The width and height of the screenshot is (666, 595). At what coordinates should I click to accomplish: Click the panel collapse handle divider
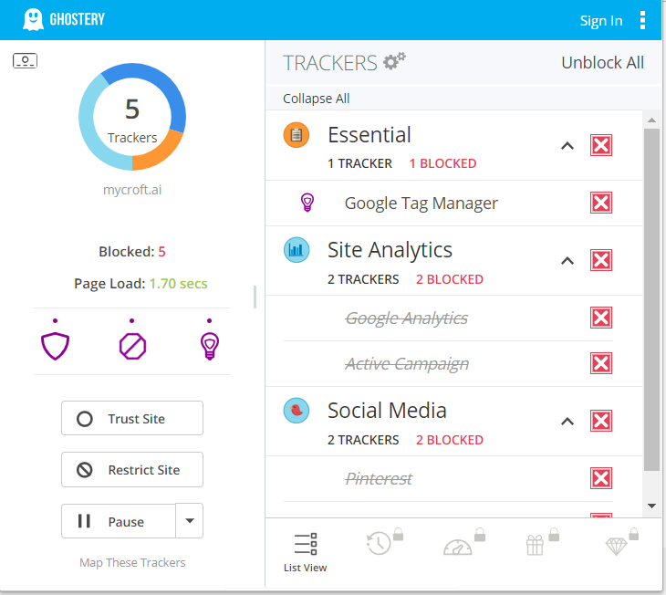[255, 297]
